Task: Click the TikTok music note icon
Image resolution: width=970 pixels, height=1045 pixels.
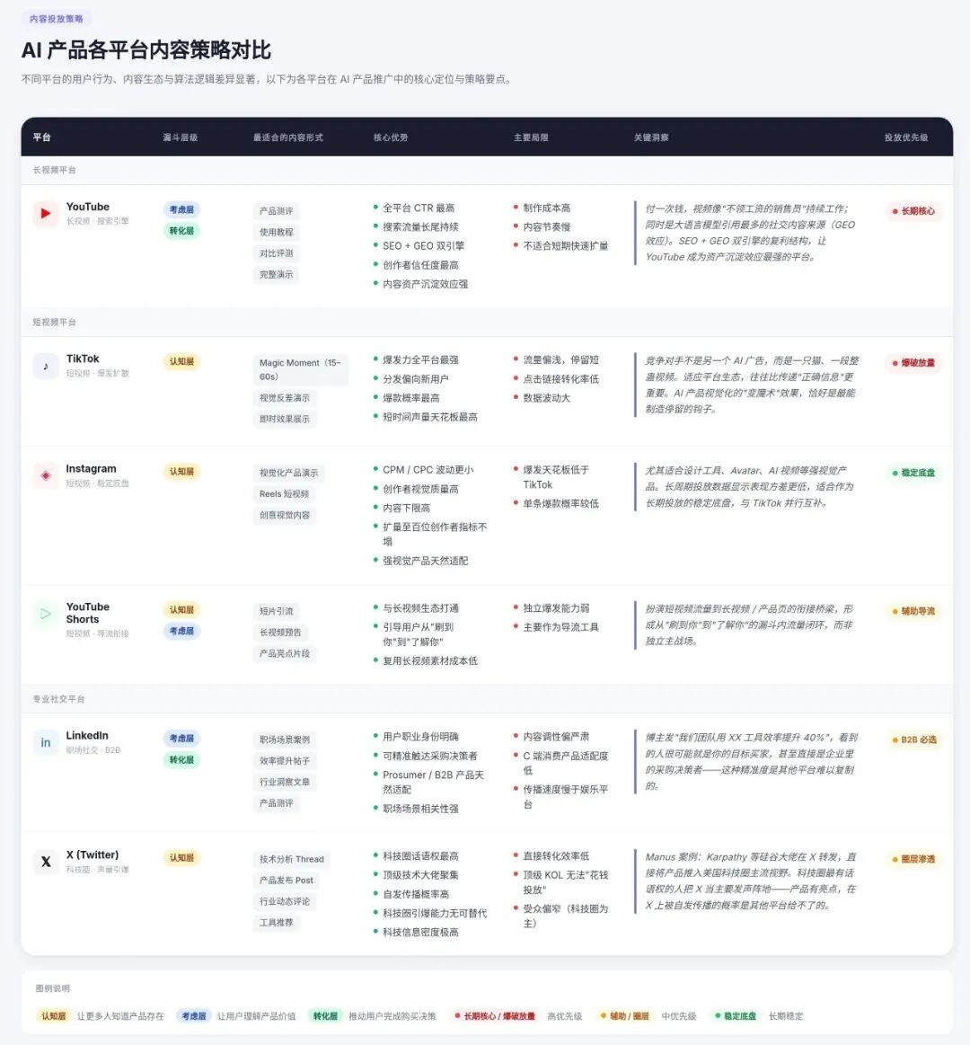Action: (45, 366)
